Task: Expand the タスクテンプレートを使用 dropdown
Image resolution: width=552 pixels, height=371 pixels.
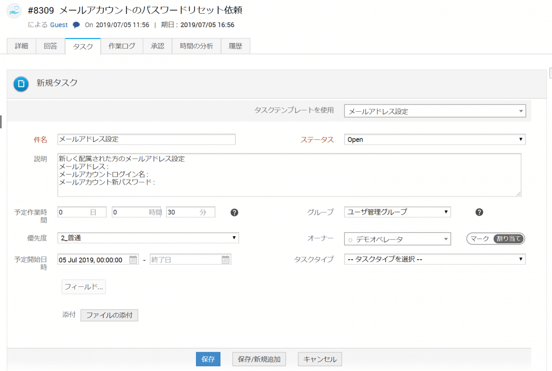Action: coord(435,111)
